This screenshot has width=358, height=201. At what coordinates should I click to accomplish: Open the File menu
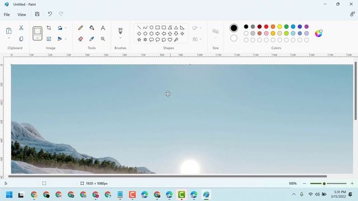(x=7, y=15)
